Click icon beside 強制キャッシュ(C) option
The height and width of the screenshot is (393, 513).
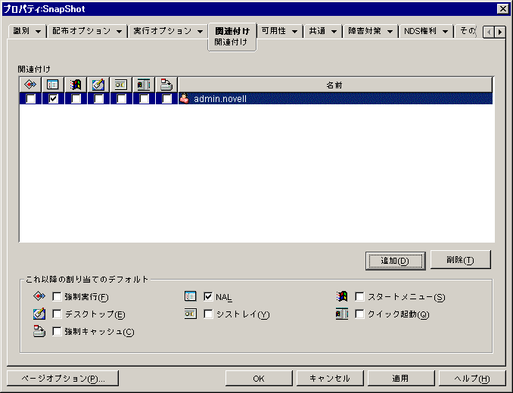tap(39, 331)
